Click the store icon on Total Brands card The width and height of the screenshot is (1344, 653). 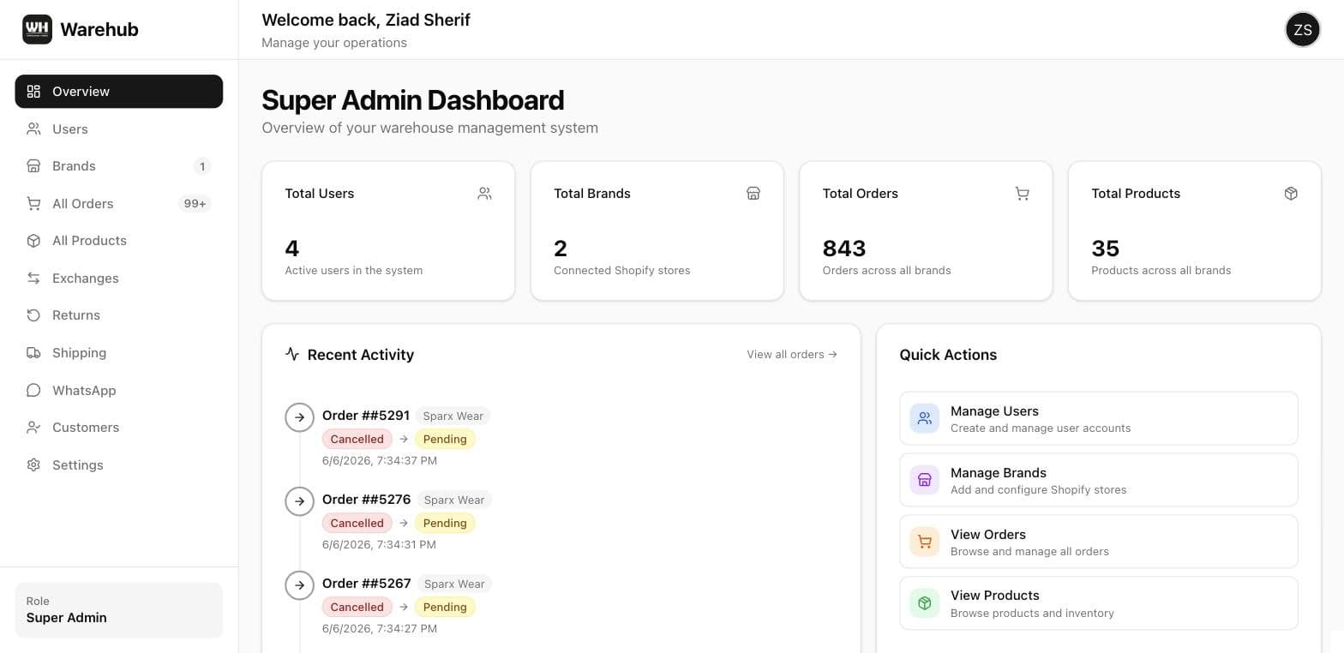tap(753, 194)
